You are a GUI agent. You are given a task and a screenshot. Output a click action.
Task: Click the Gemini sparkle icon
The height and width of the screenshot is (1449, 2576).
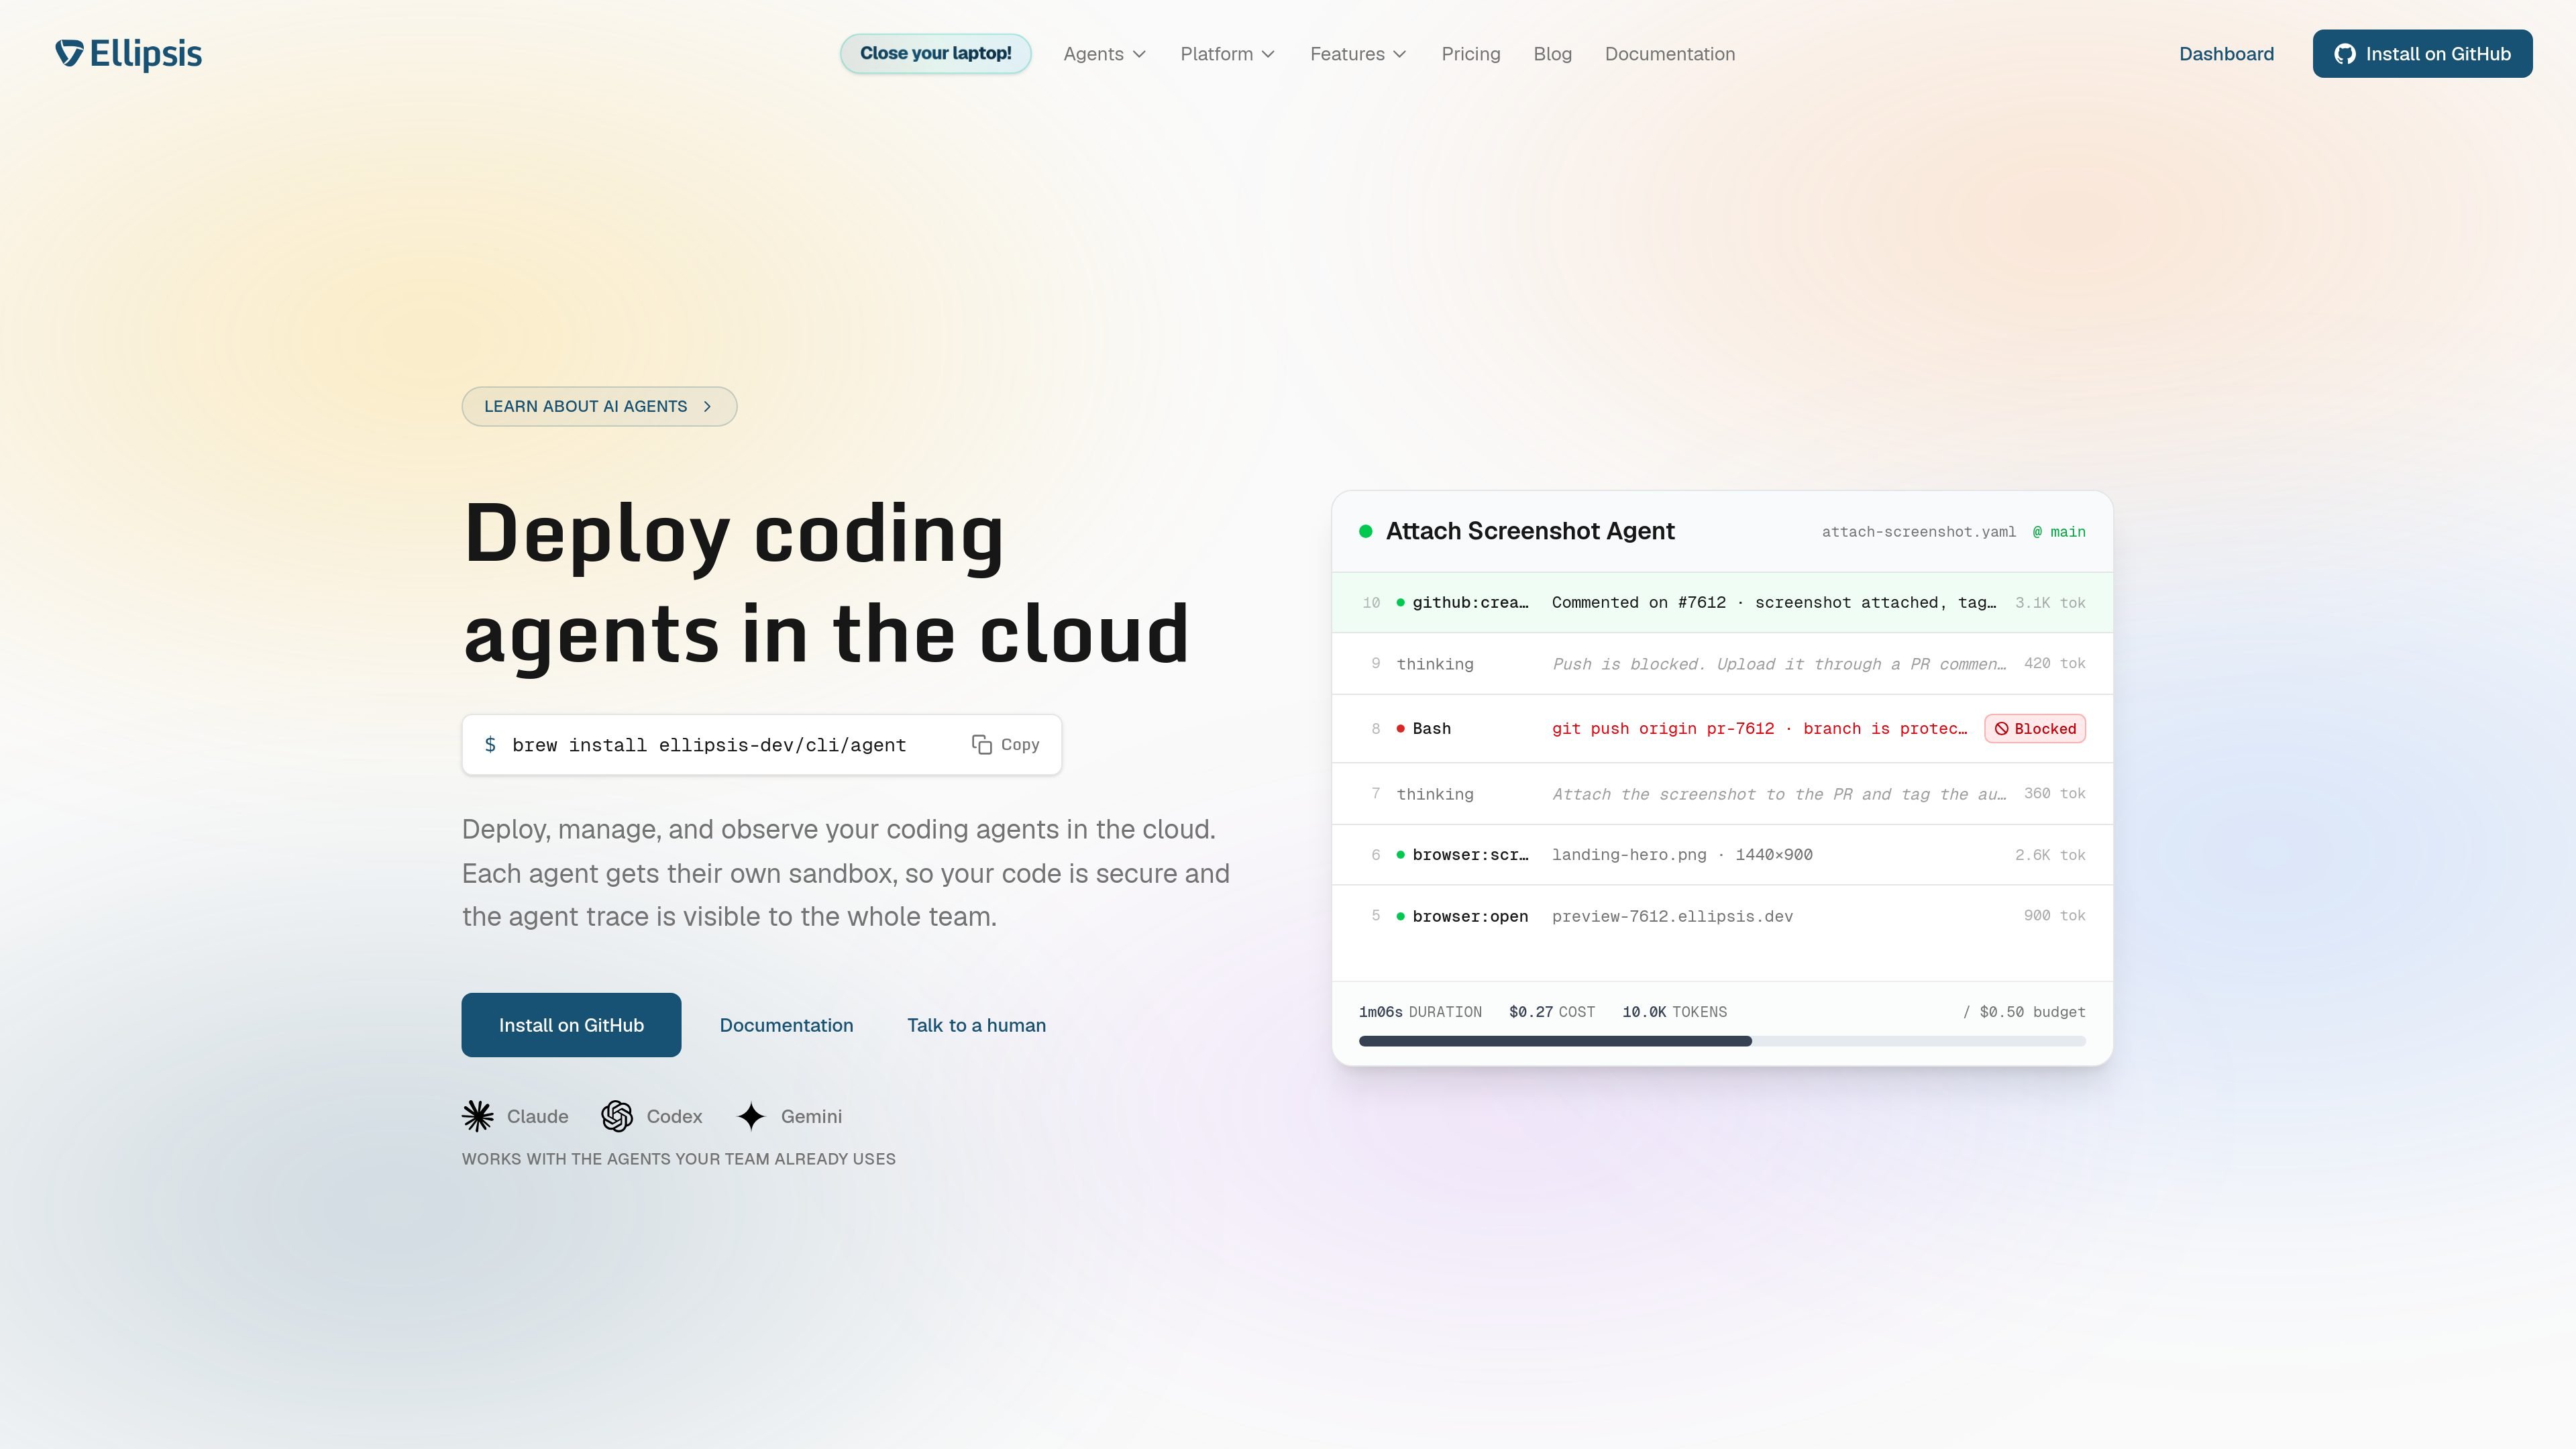click(x=751, y=1116)
